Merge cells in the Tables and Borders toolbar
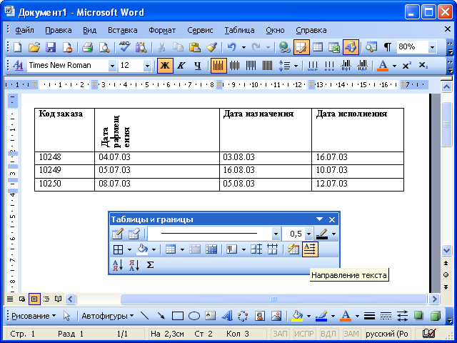457x343 pixels. click(x=195, y=249)
